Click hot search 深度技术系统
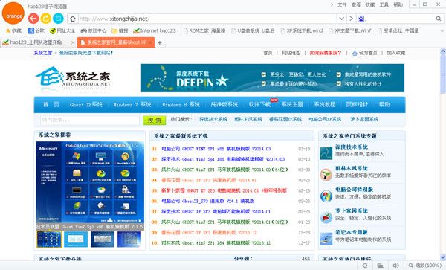446x270 pixels. [213, 119]
